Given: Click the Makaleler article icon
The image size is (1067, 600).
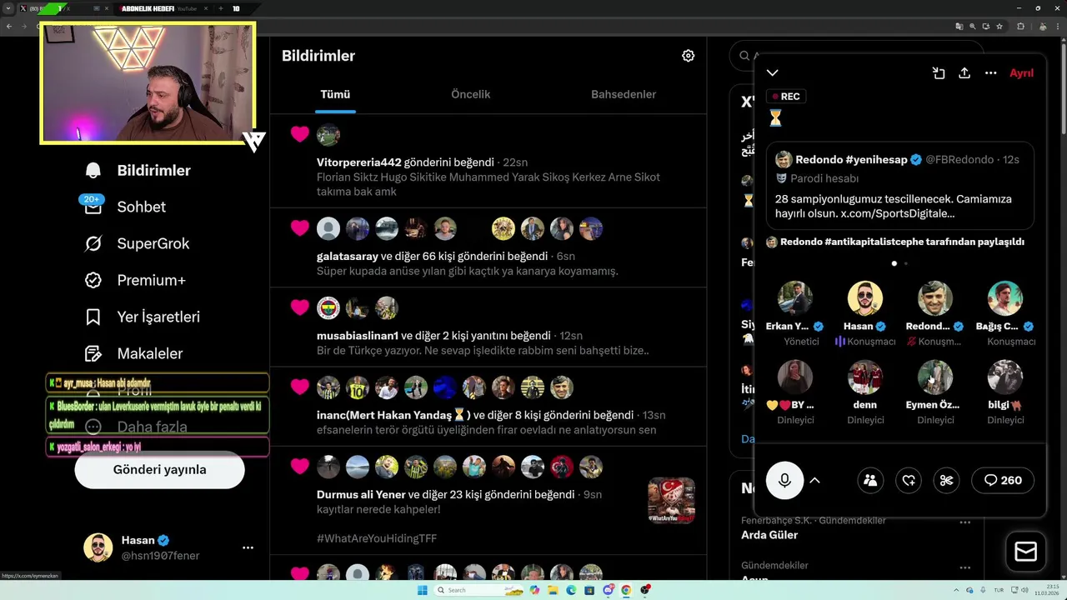Looking at the screenshot, I should tap(93, 353).
